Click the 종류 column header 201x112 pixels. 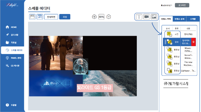177,29
